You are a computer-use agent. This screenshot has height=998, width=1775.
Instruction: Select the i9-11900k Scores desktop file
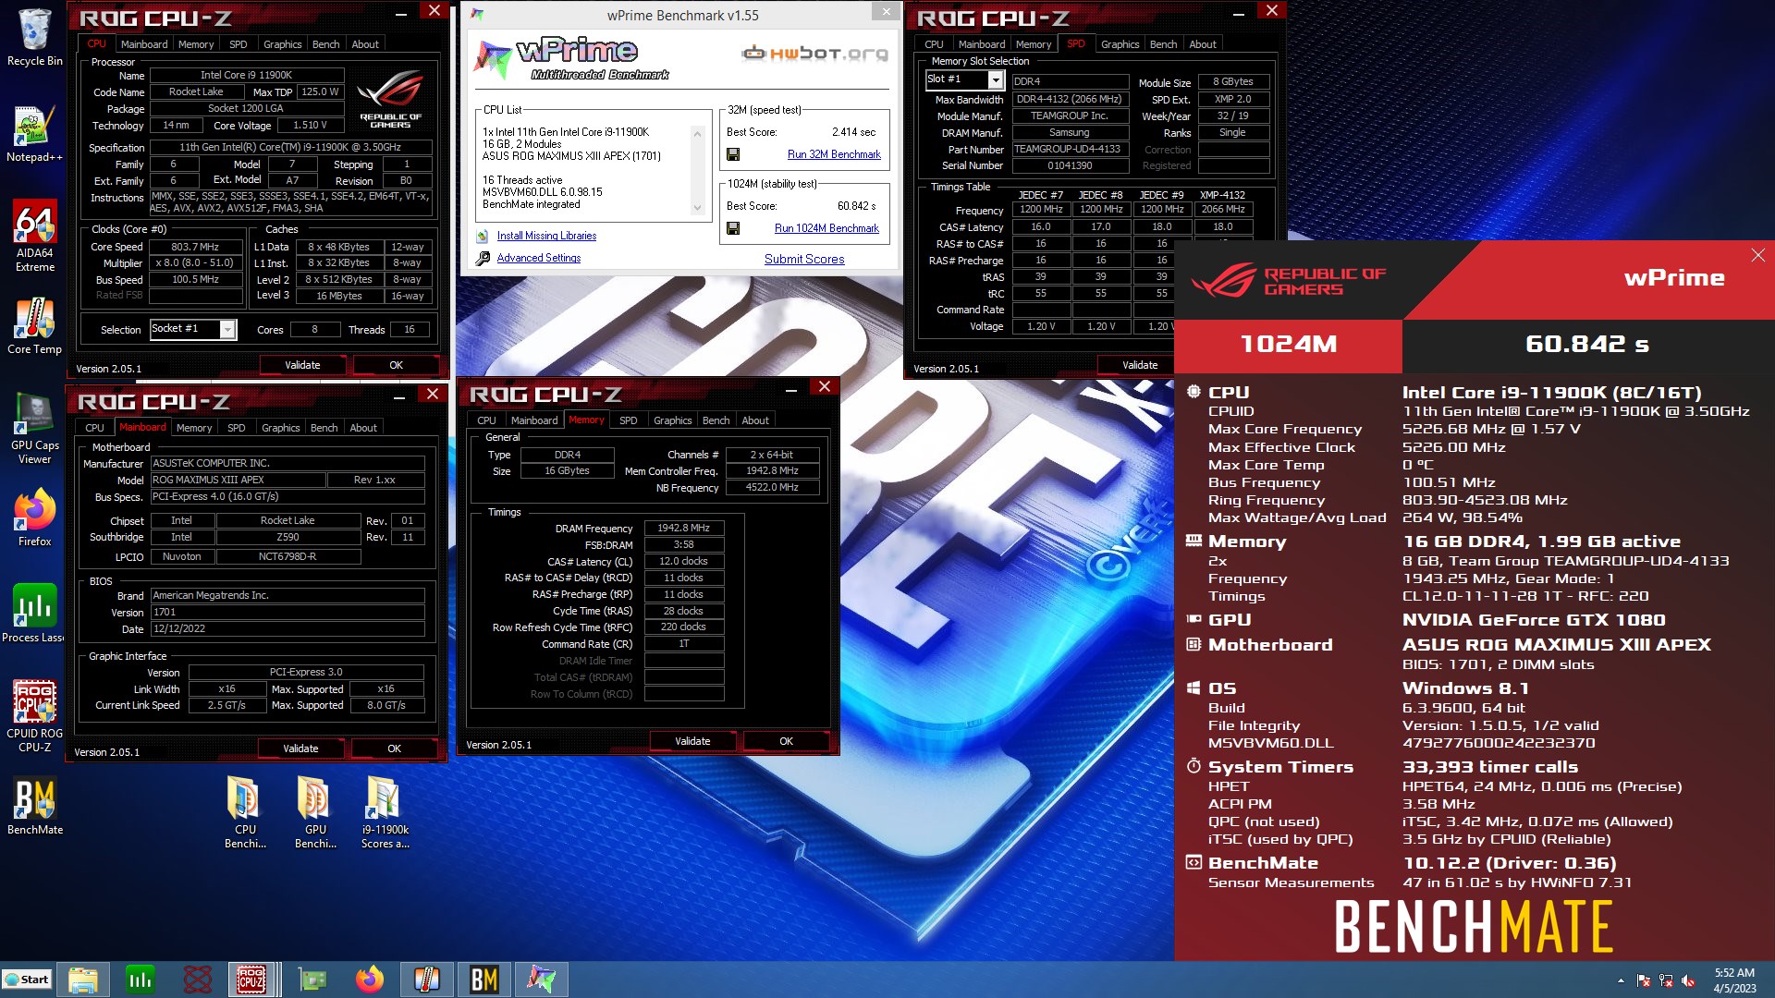pyautogui.click(x=385, y=813)
